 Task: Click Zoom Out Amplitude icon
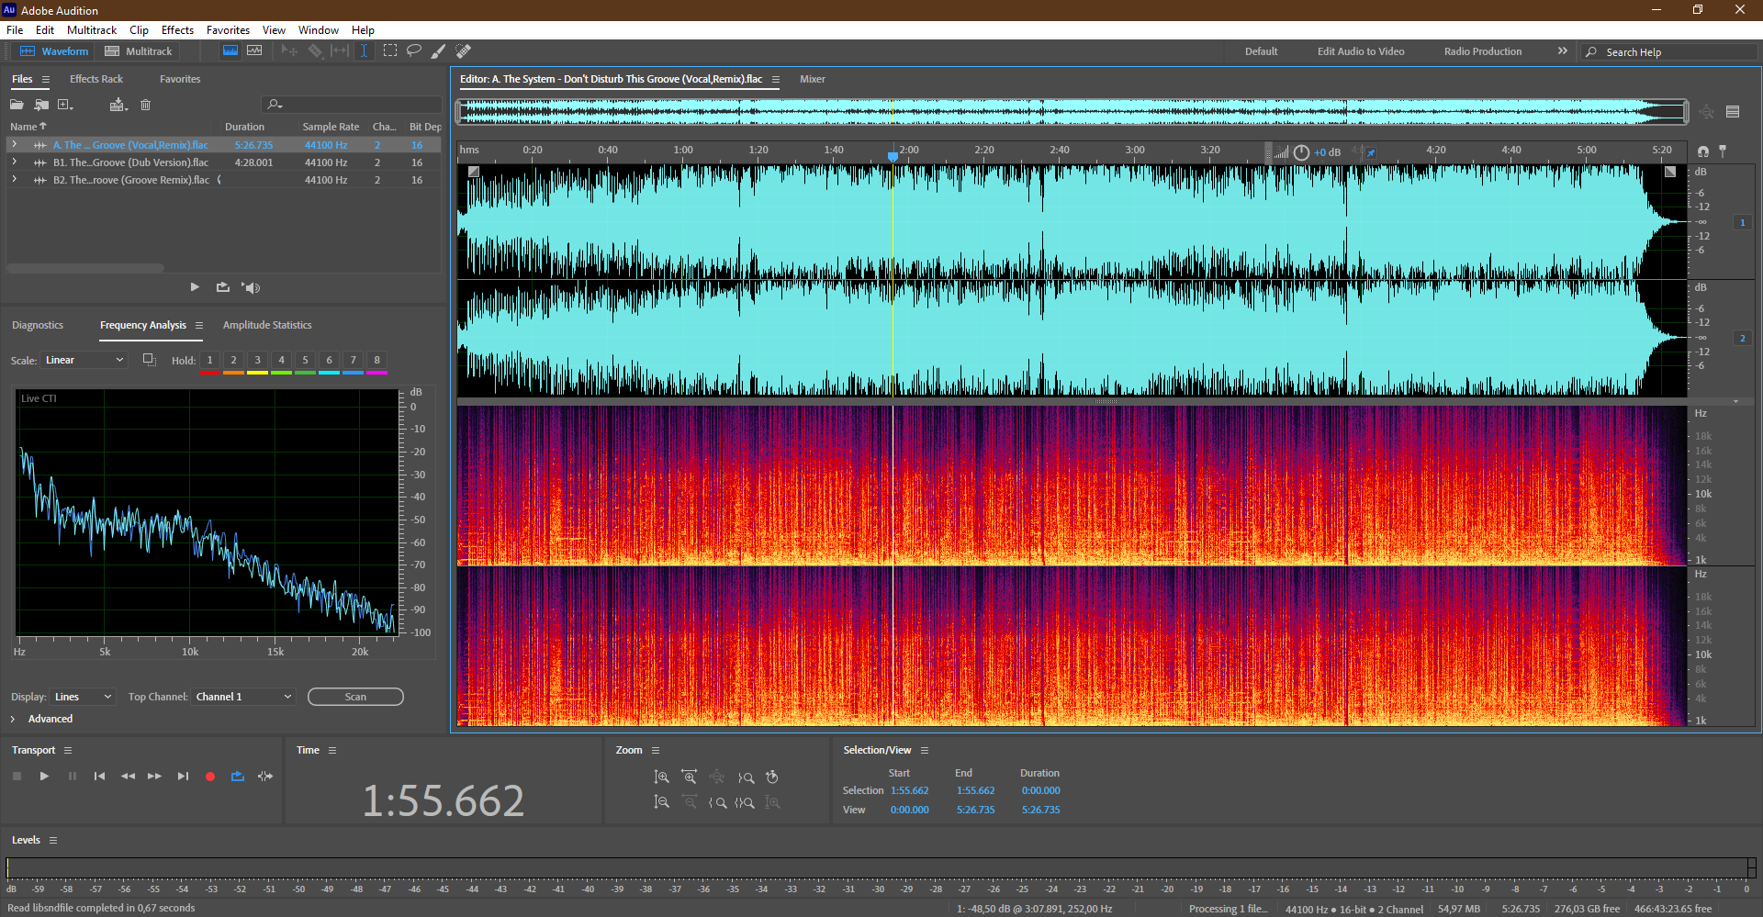(x=661, y=802)
